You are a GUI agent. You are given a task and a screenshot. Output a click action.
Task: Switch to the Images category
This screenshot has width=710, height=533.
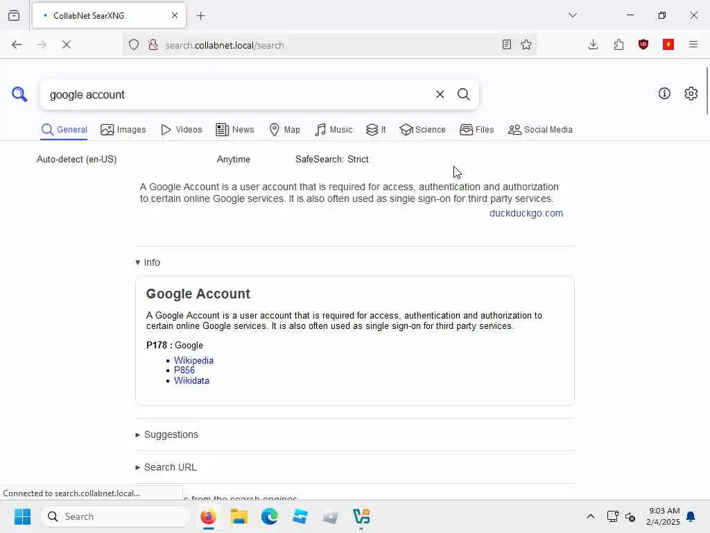click(x=123, y=130)
